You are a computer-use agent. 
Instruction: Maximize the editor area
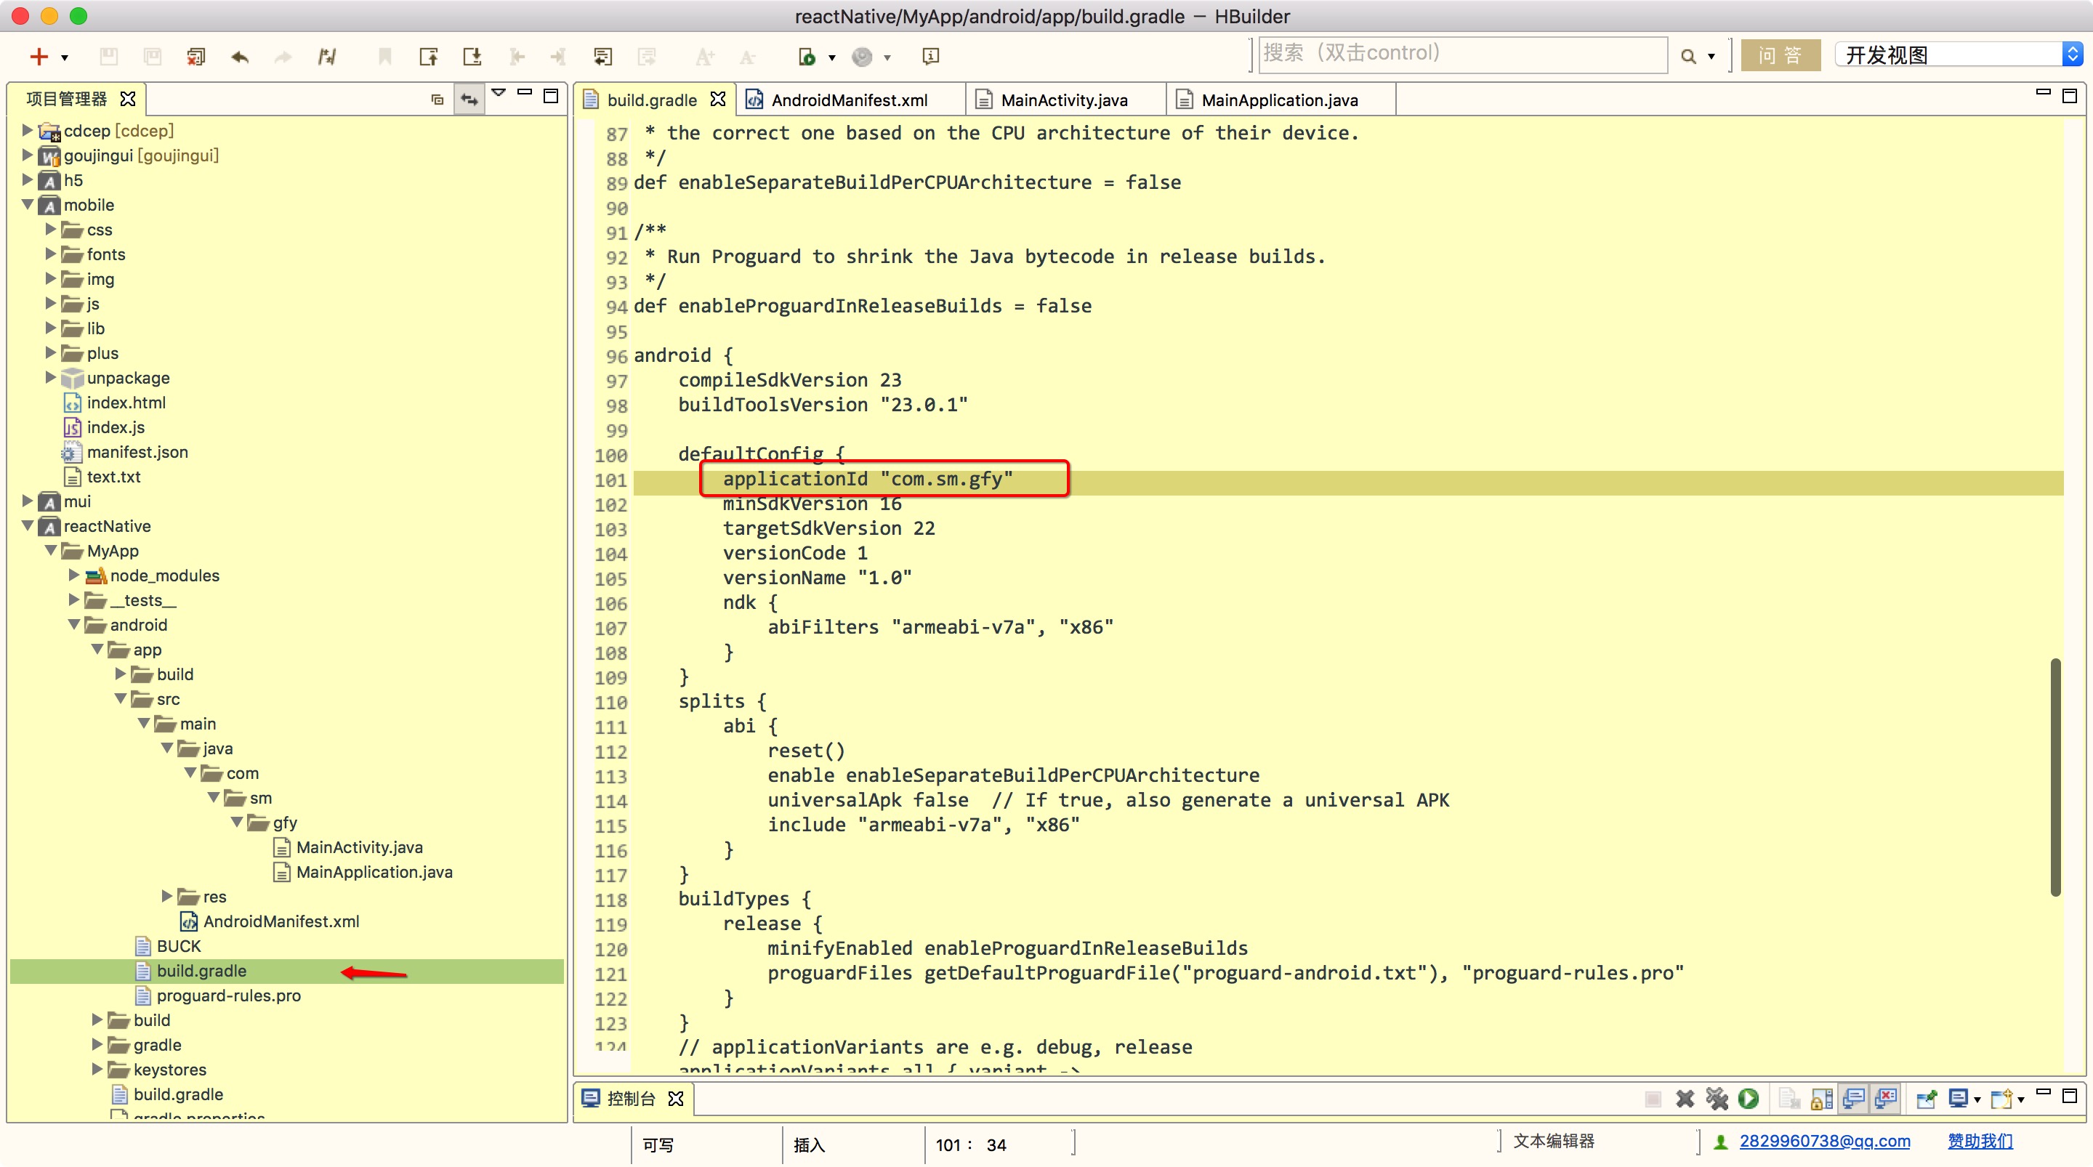pos(2070,95)
